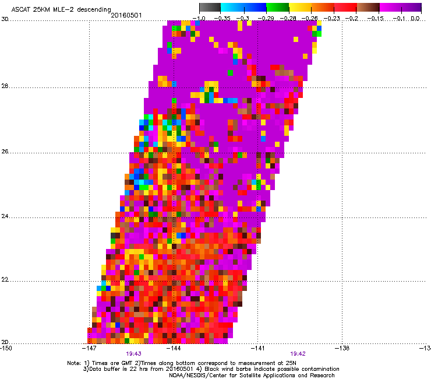Viewport: 431px width, 379px height.
Task: Click the red segment of the color scale
Action: coord(345,7)
